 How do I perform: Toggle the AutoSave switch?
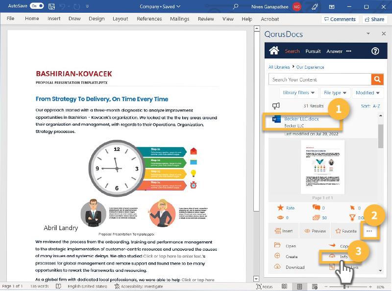(x=37, y=6)
